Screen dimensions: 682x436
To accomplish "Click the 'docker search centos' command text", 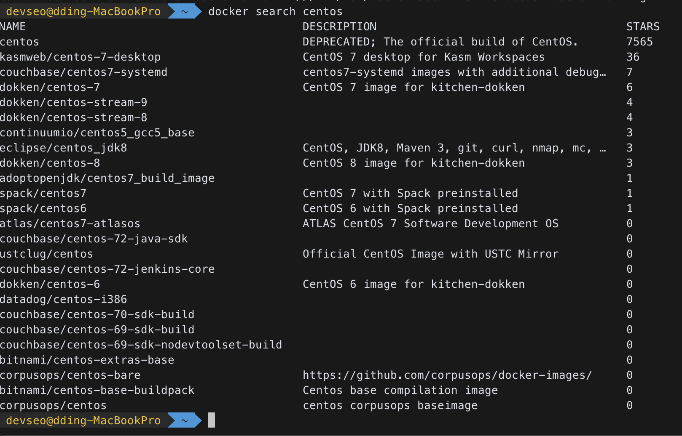I will point(275,12).
